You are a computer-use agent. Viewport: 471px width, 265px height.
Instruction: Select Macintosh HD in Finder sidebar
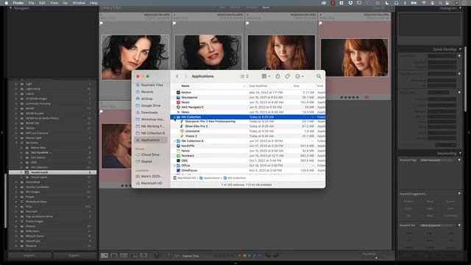click(x=150, y=183)
